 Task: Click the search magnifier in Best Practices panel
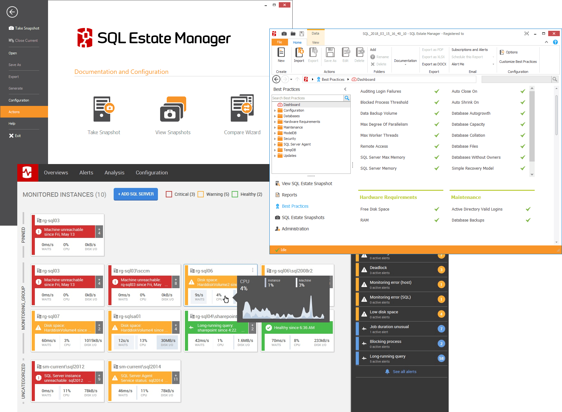click(x=347, y=98)
